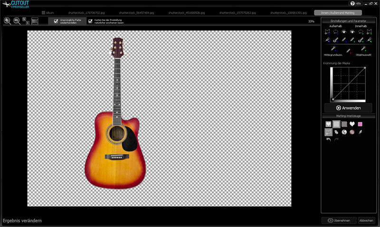
Task: Click the zoom out magnifier
Action: coord(17,21)
